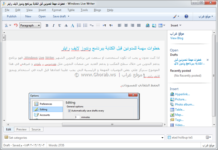Viewport: 218px width, 150px height.
Task: Toggle Italic formatting
Action: pyautogui.click(x=53, y=25)
